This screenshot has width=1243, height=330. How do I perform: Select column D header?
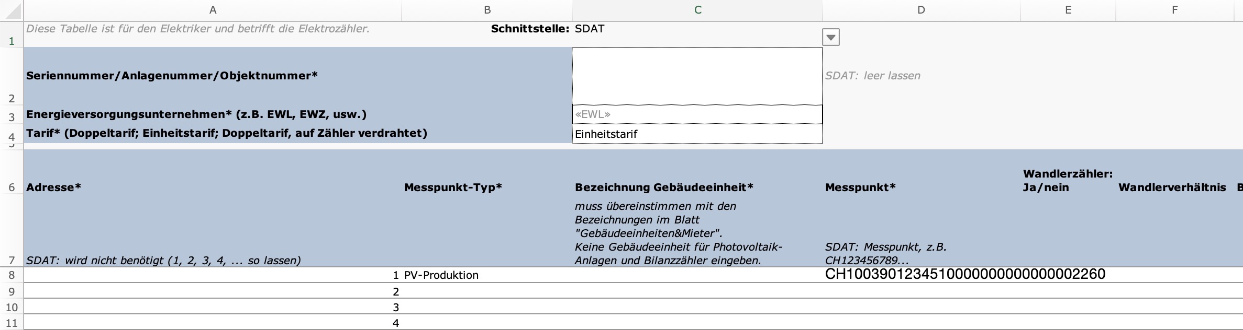coord(921,10)
